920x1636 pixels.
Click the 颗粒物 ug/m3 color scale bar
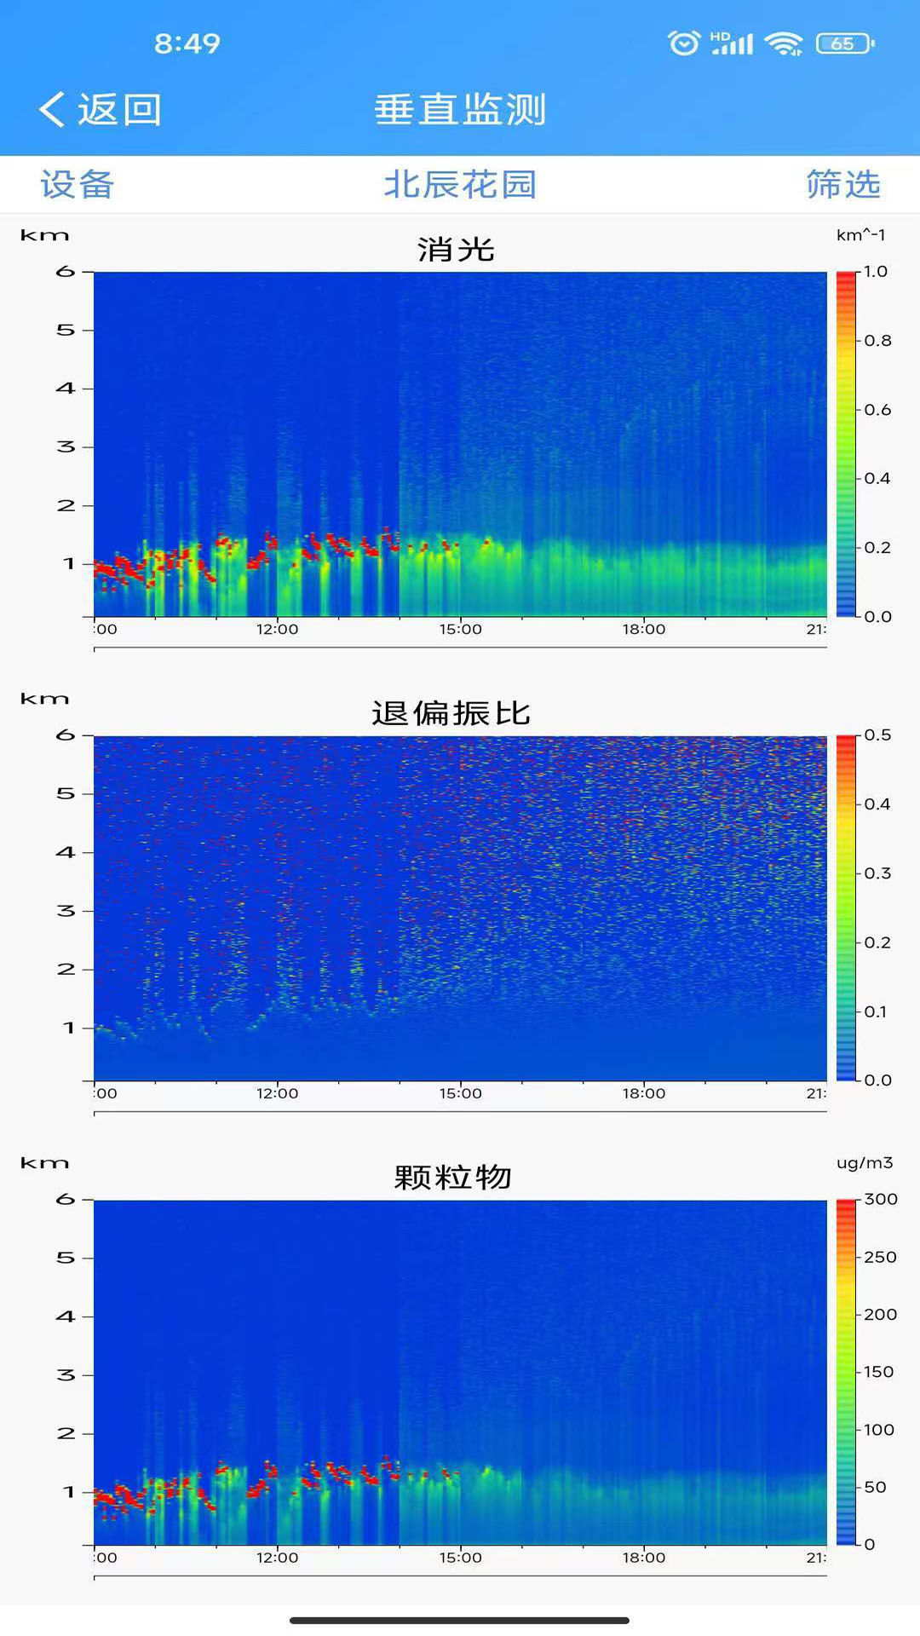(845, 1372)
